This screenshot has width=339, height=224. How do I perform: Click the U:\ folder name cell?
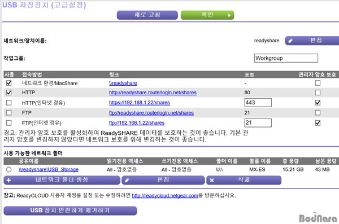point(219,170)
